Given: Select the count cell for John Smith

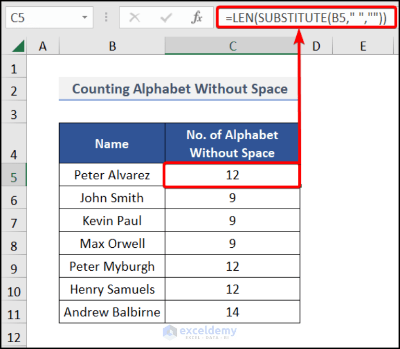Looking at the screenshot, I should (x=232, y=198).
